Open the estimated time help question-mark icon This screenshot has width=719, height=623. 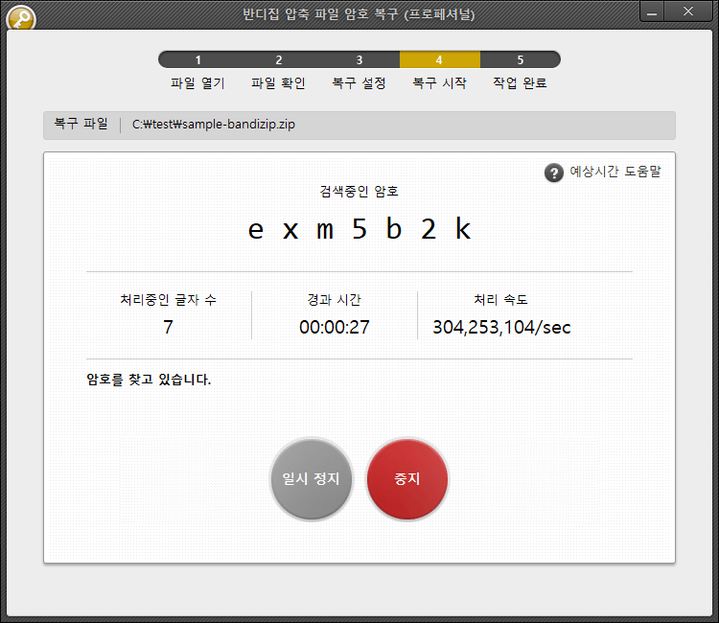tap(553, 173)
